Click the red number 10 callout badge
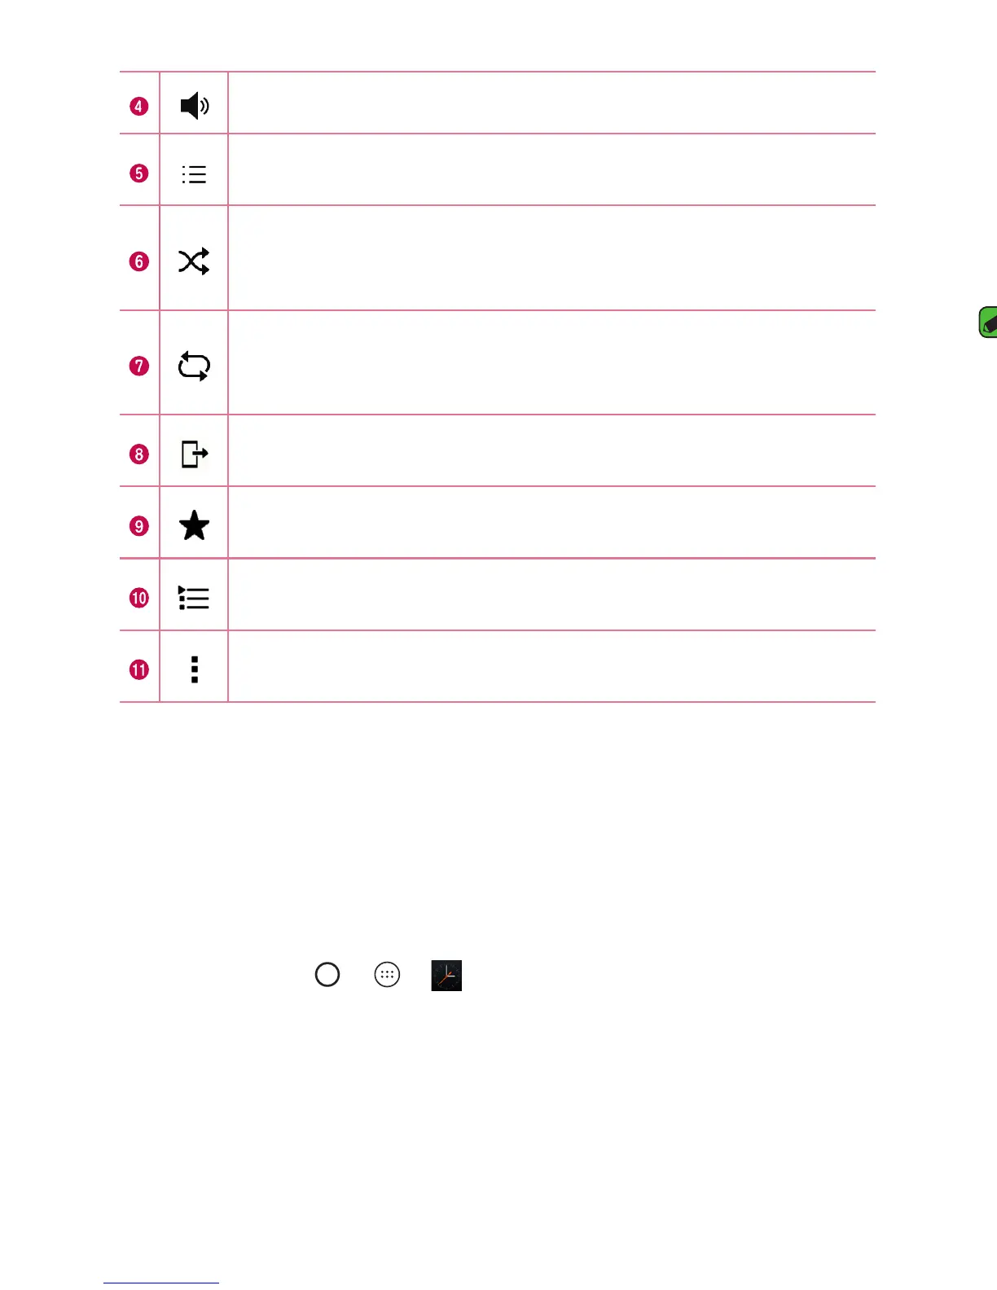 point(139,598)
